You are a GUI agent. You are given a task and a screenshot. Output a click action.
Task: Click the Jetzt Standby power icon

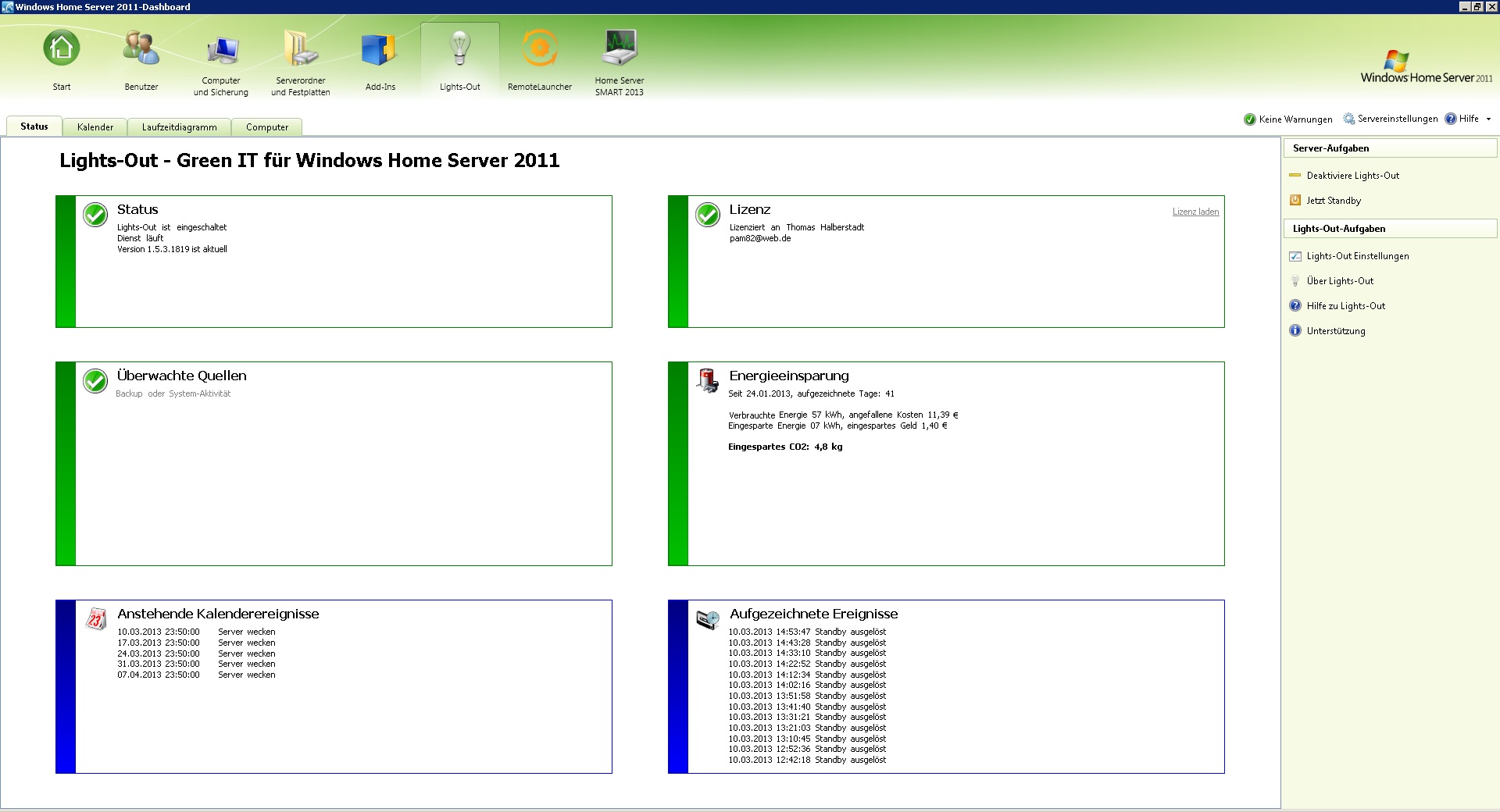click(x=1295, y=200)
